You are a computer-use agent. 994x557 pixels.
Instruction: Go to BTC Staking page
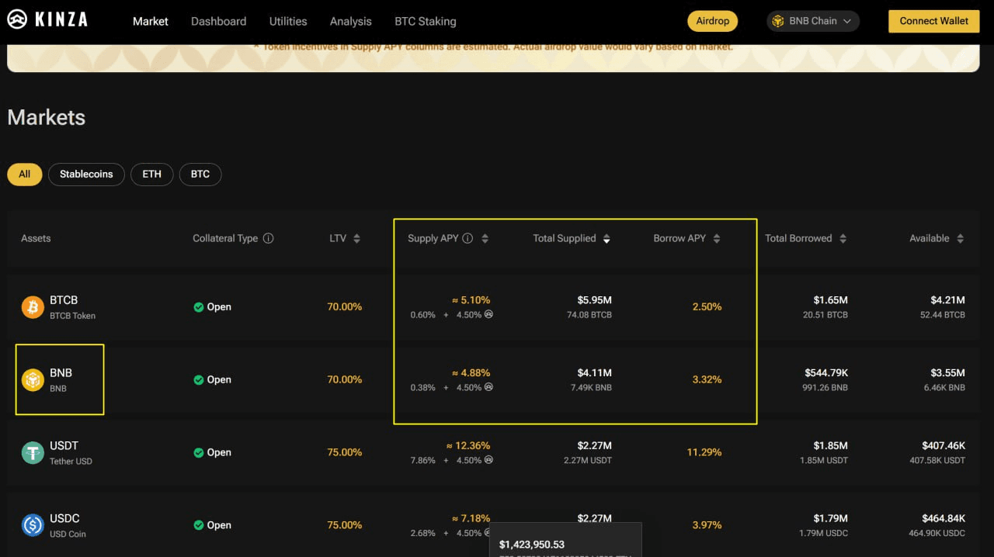tap(425, 21)
